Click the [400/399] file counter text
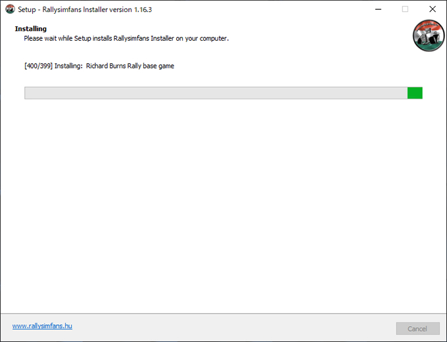The height and width of the screenshot is (342, 447). pos(39,66)
